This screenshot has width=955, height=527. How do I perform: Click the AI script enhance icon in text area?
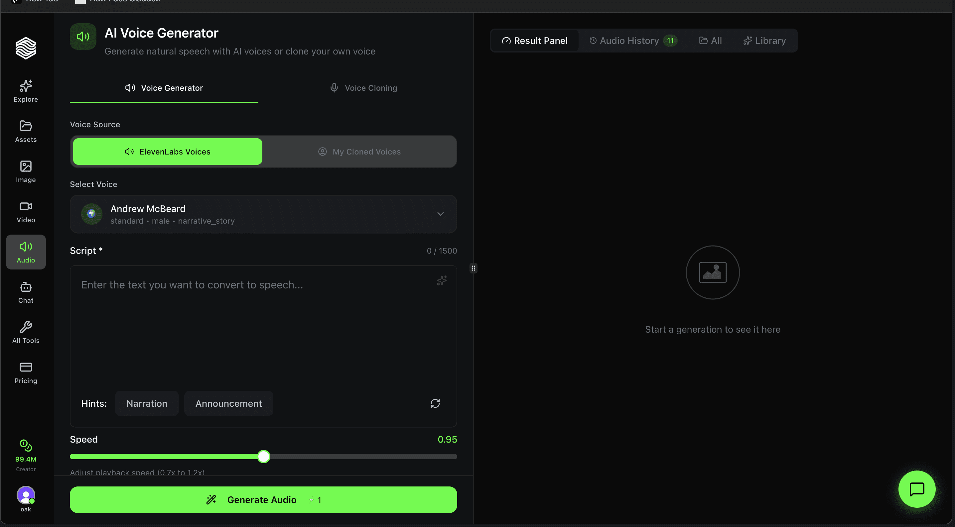(x=442, y=281)
